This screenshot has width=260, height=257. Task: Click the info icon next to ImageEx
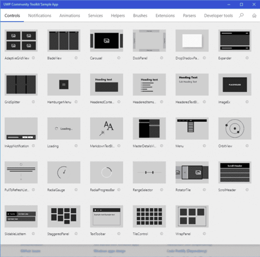(x=247, y=102)
